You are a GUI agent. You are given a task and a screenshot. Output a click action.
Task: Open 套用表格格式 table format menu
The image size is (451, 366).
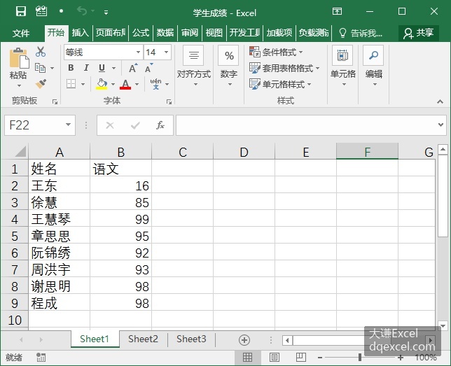[x=284, y=68]
